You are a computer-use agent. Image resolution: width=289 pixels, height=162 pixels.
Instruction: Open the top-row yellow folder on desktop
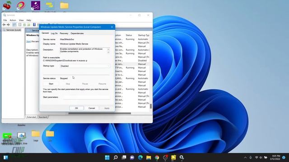(x=64, y=5)
